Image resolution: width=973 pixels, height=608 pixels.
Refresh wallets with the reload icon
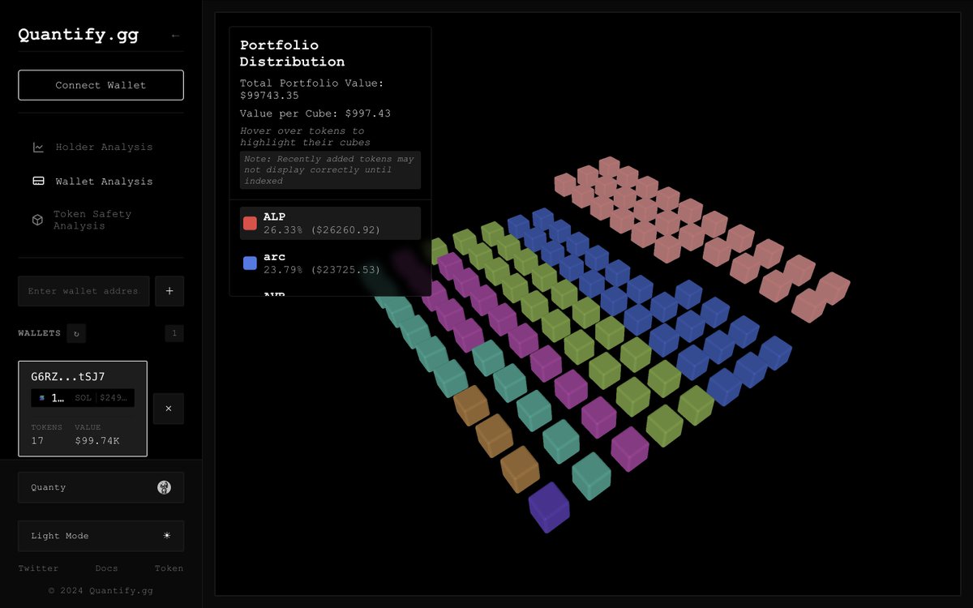[76, 333]
